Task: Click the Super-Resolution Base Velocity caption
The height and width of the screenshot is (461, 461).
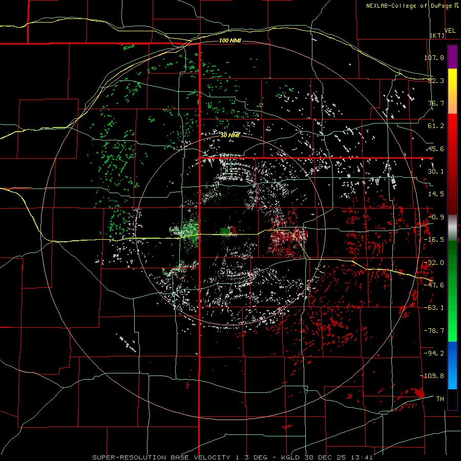Action: (x=233, y=457)
